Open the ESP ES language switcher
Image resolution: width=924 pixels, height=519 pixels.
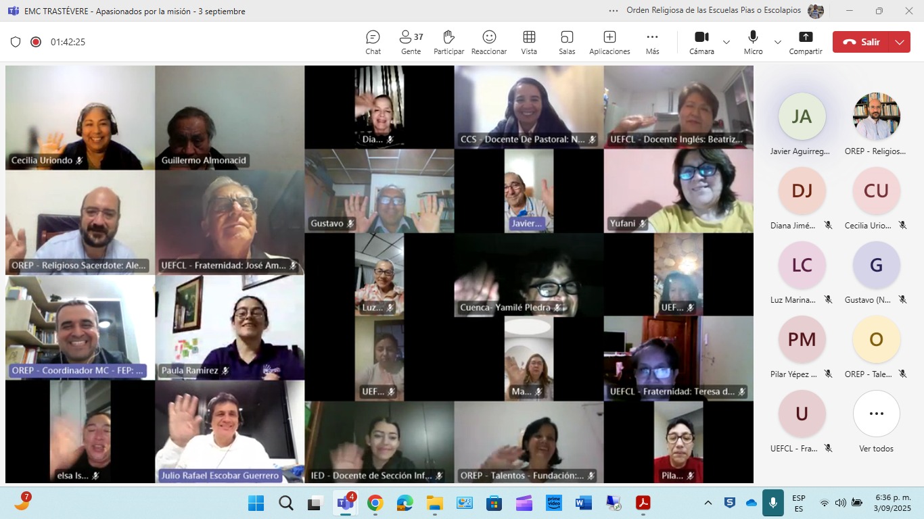(799, 503)
